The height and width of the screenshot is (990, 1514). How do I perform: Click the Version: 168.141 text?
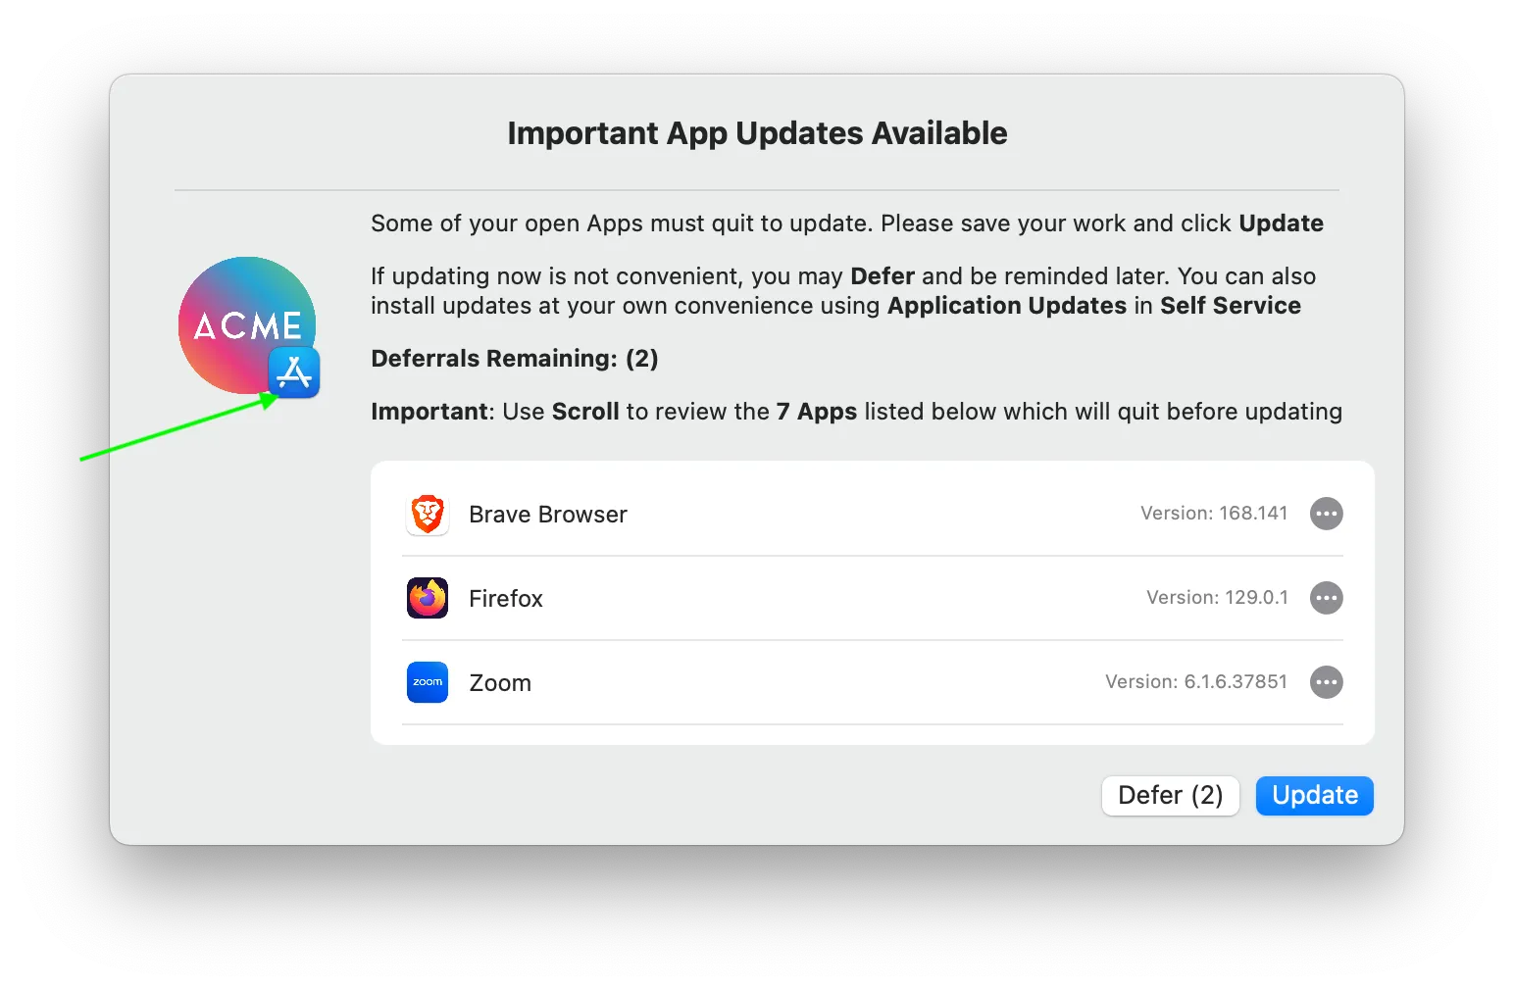coord(1214,513)
